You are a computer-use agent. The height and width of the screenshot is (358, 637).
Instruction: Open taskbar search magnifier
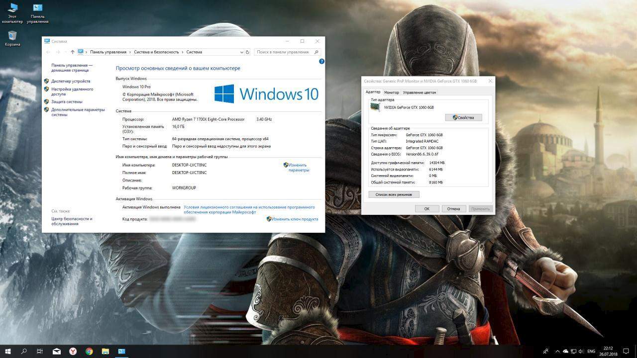point(24,351)
